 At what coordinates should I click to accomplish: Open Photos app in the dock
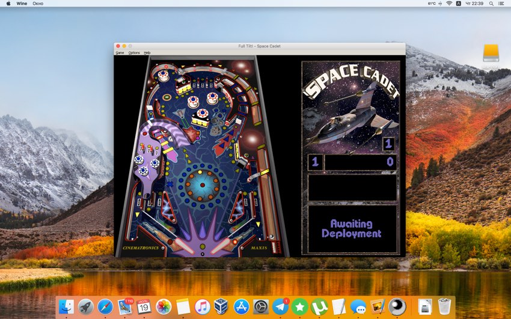point(164,307)
